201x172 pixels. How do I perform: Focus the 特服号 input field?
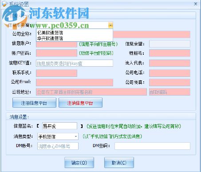point(169,53)
